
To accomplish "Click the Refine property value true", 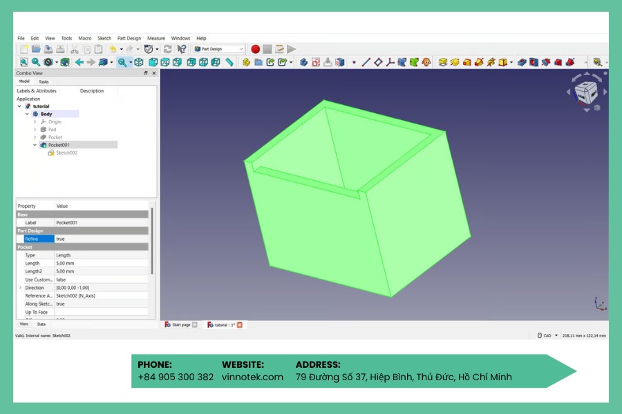I will click(x=102, y=239).
